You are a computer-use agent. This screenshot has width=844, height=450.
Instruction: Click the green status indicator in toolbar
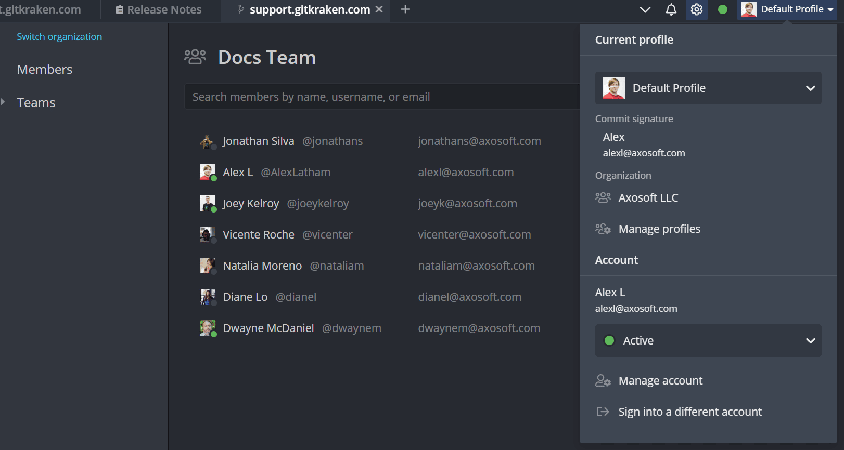(722, 9)
